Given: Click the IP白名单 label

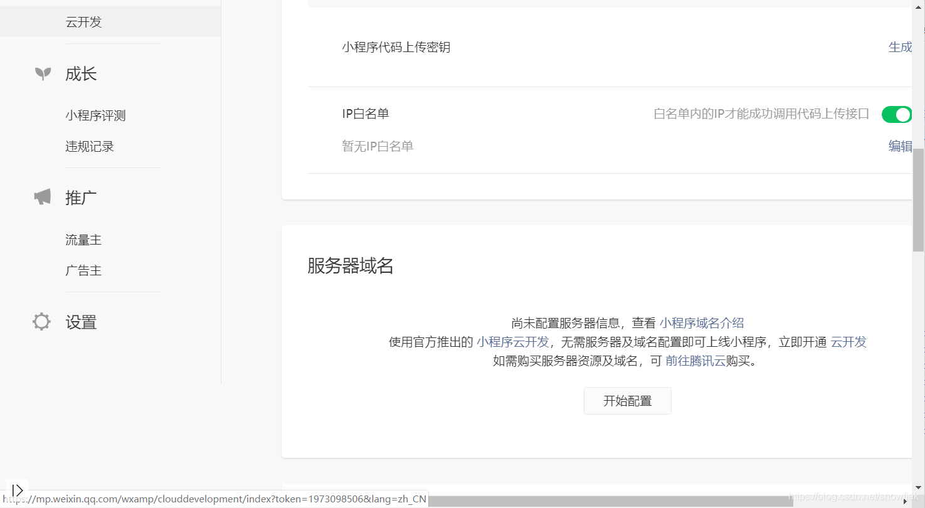Looking at the screenshot, I should [366, 114].
